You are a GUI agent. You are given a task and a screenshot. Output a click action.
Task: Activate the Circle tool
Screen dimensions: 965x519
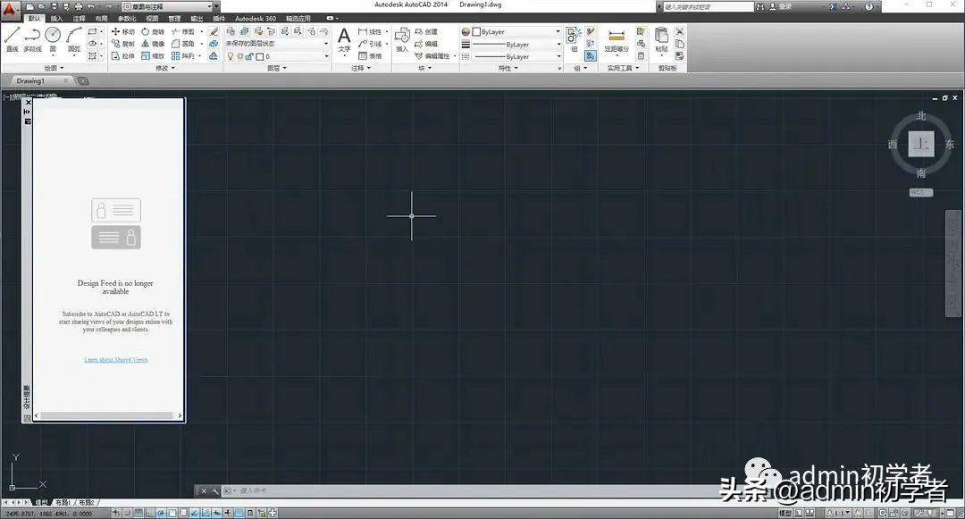52,36
